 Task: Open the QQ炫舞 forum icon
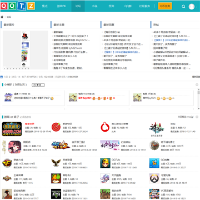pos(154,163)
